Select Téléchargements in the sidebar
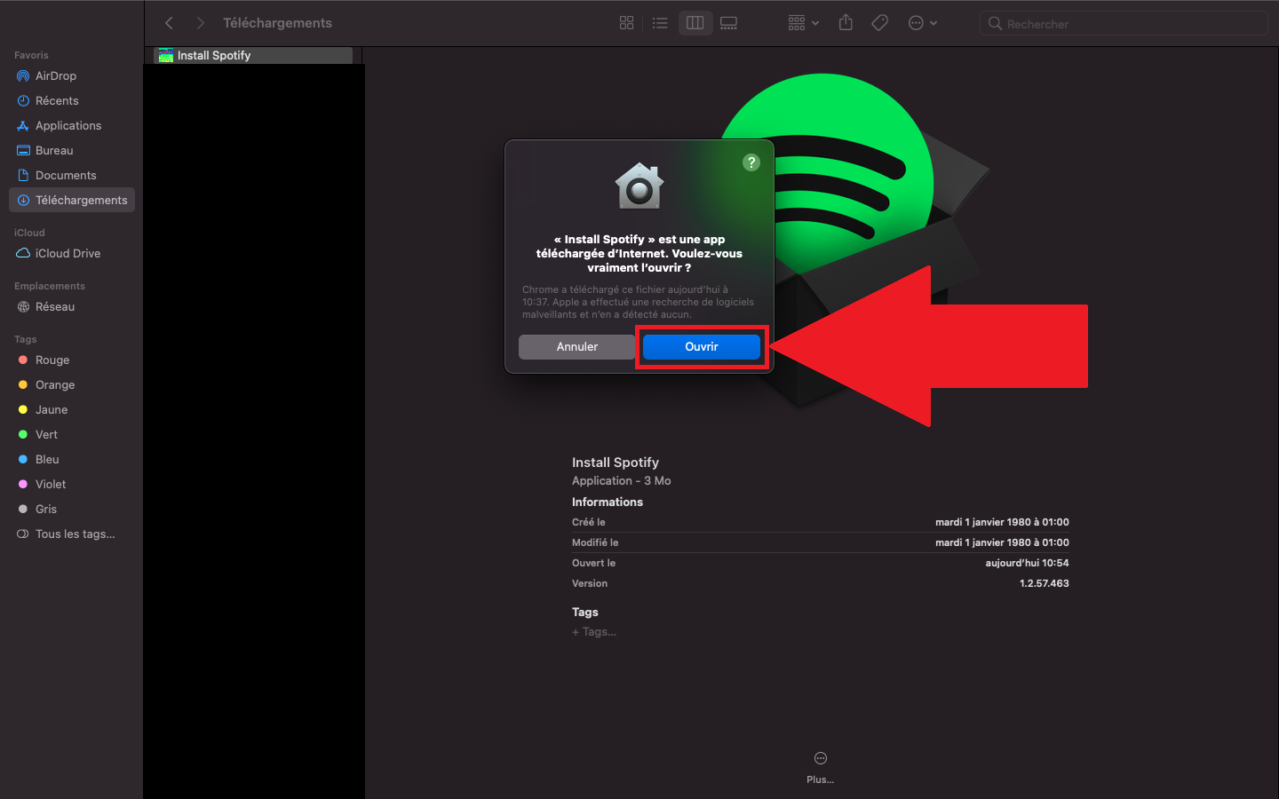The width and height of the screenshot is (1279, 799). click(71, 201)
